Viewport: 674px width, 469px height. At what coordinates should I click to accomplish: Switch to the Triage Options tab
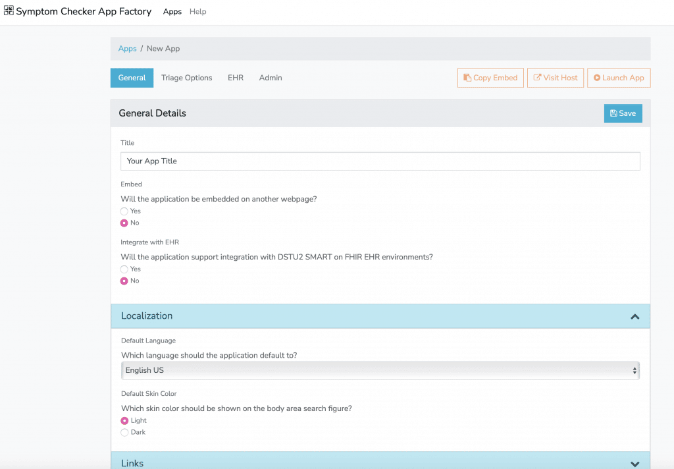(186, 78)
